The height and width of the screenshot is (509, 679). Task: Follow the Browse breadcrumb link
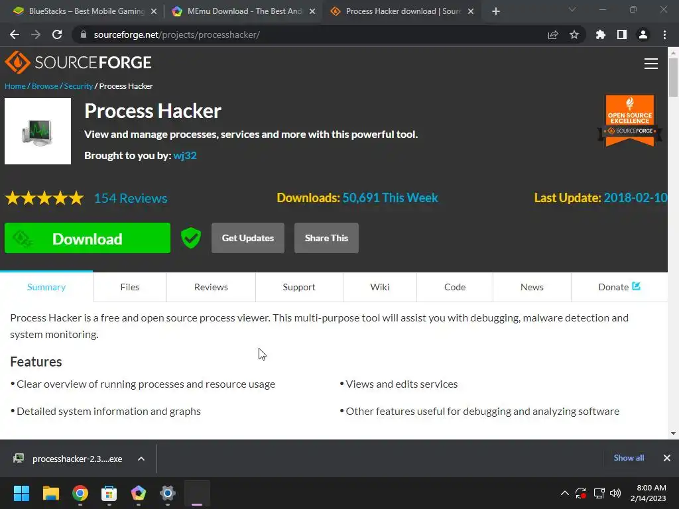pyautogui.click(x=45, y=86)
